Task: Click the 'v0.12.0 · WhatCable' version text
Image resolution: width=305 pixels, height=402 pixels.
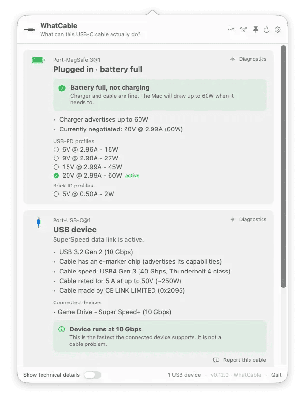Action: click(236, 375)
